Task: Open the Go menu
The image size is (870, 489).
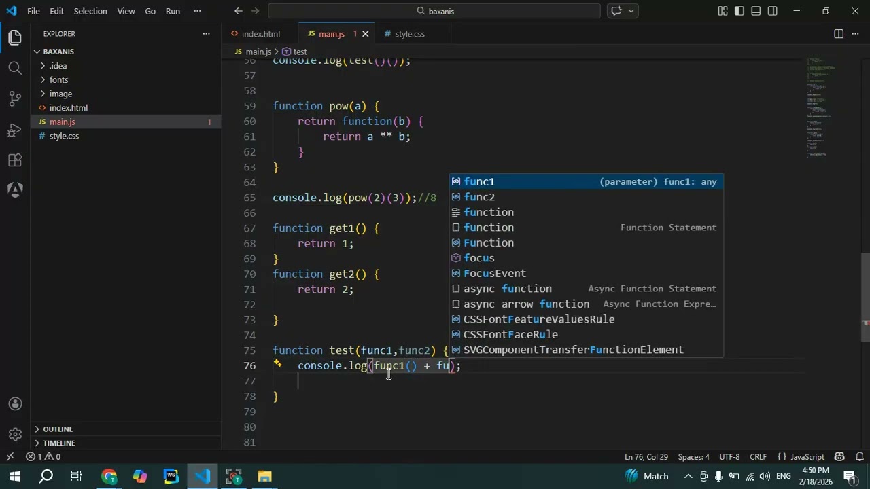Action: coord(150,11)
